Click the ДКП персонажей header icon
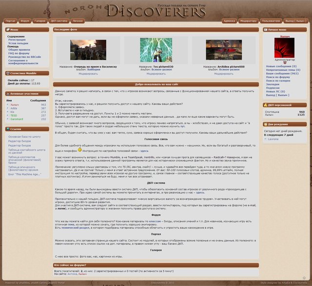This screenshot has height=286, width=312. (265, 105)
